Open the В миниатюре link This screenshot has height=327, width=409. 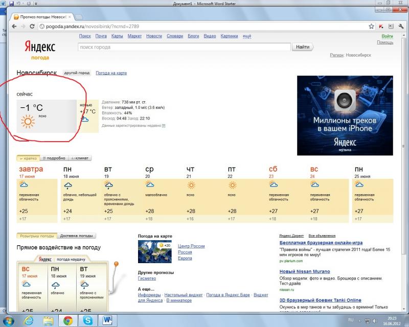coord(179,300)
